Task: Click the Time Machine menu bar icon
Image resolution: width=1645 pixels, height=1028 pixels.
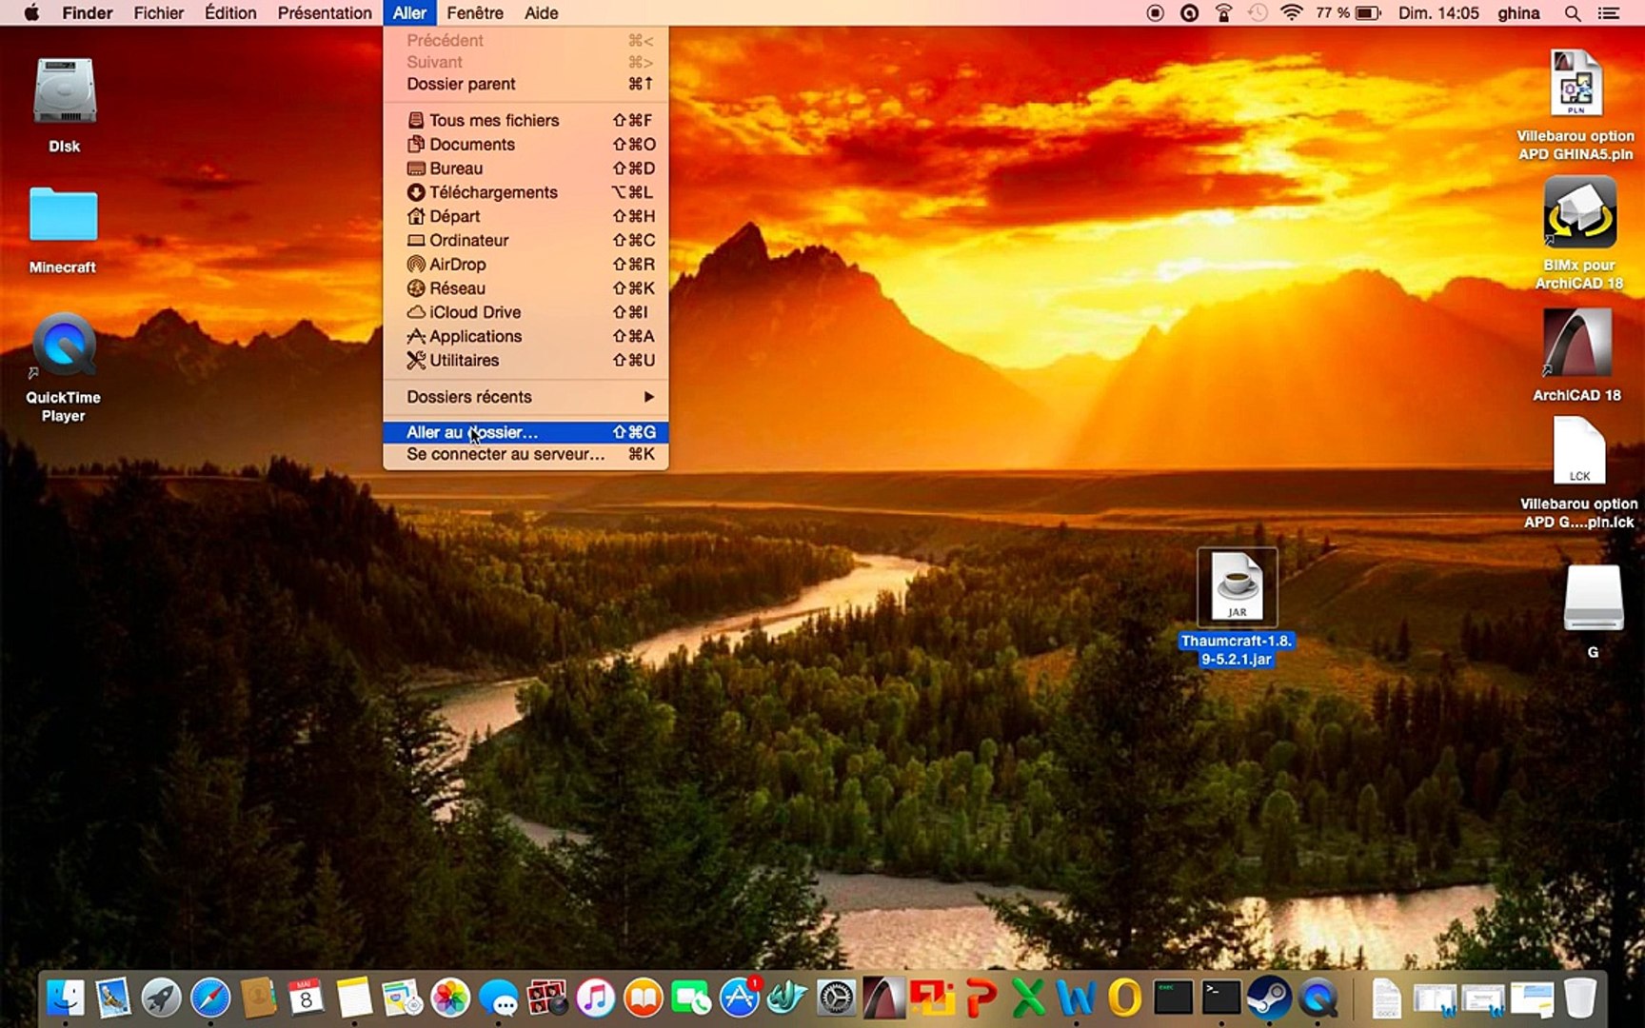Action: (1258, 13)
